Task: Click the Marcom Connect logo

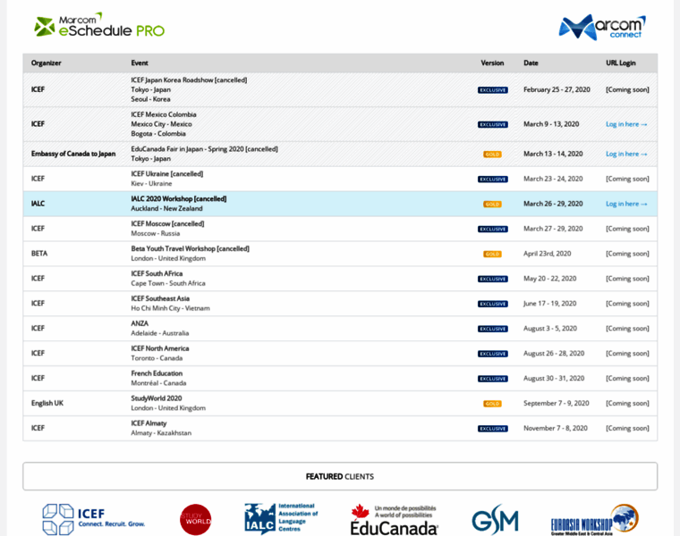Action: [x=601, y=27]
